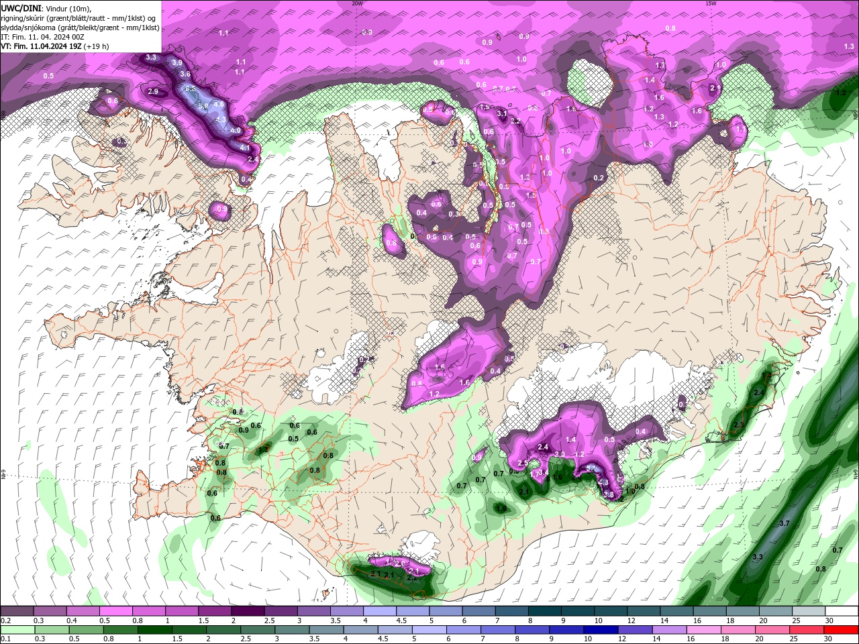Click the '1.3' value at far right top edge
Image resolution: width=859 pixels, height=644 pixels.
pyautogui.click(x=849, y=46)
